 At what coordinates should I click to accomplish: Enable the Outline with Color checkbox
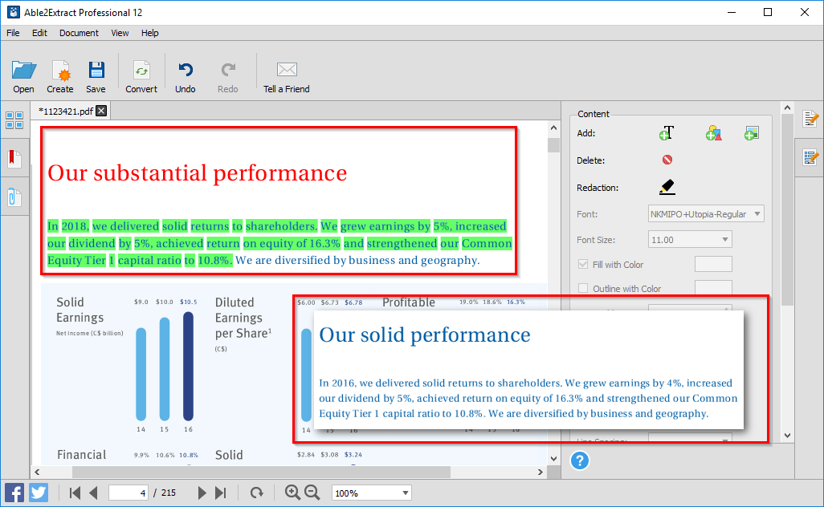[x=583, y=288]
